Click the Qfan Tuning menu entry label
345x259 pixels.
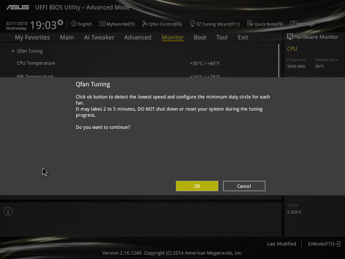(30, 51)
